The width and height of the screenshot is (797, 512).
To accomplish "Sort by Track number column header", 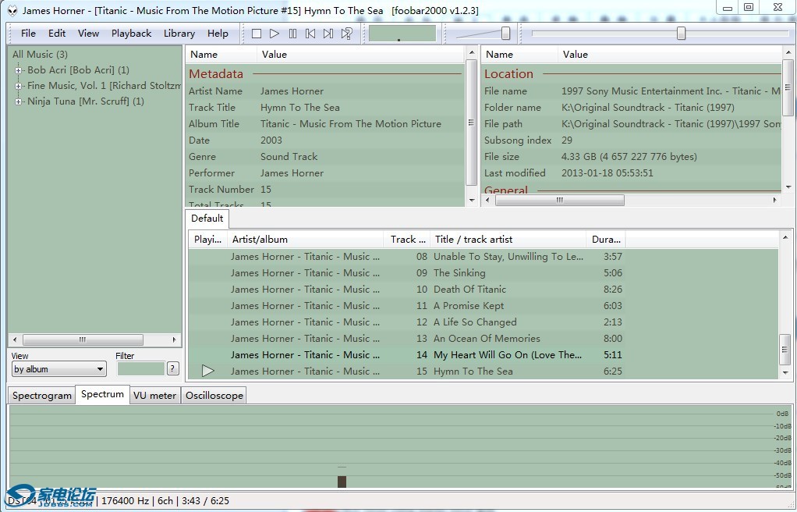I will [406, 239].
